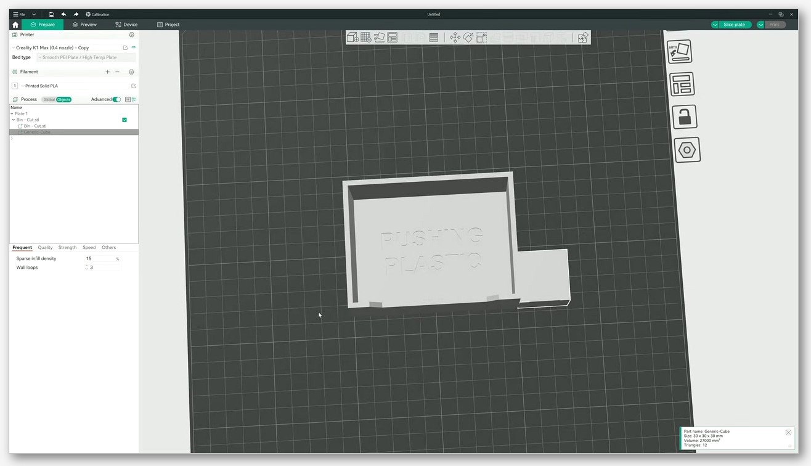The width and height of the screenshot is (811, 466).
Task: Click the process parameter list icon
Action: tap(128, 99)
